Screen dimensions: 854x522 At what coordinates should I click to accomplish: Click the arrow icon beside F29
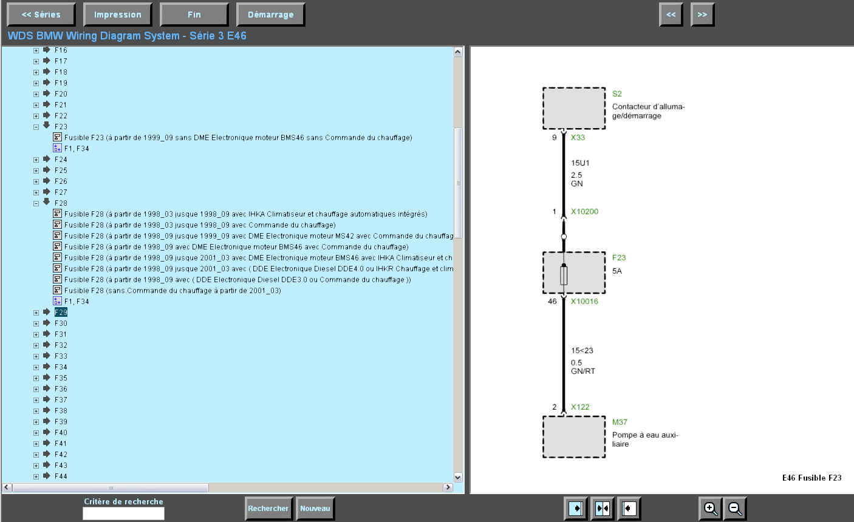[47, 312]
